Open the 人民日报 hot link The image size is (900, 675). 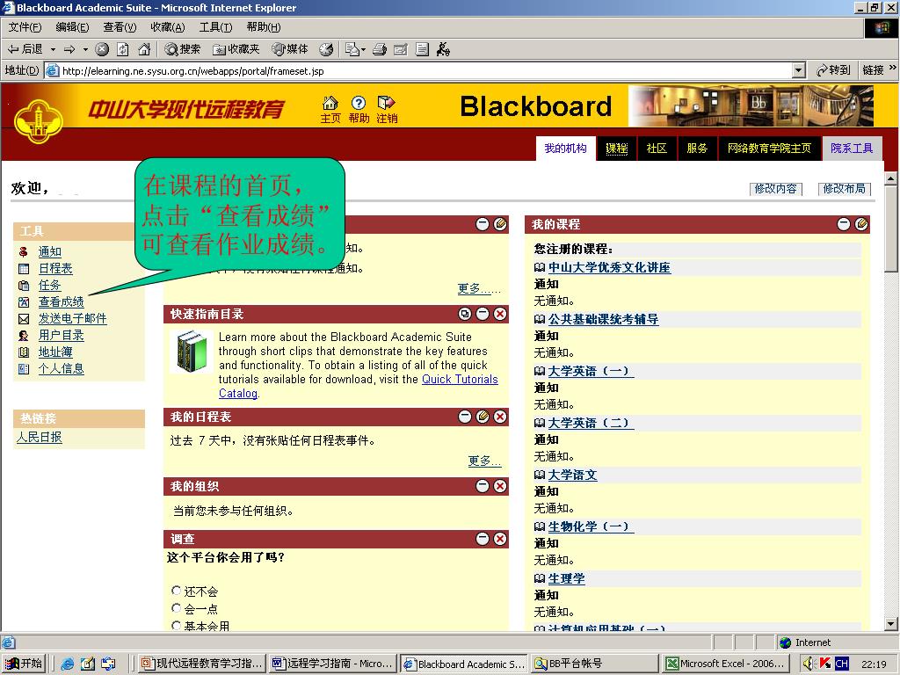[39, 438]
